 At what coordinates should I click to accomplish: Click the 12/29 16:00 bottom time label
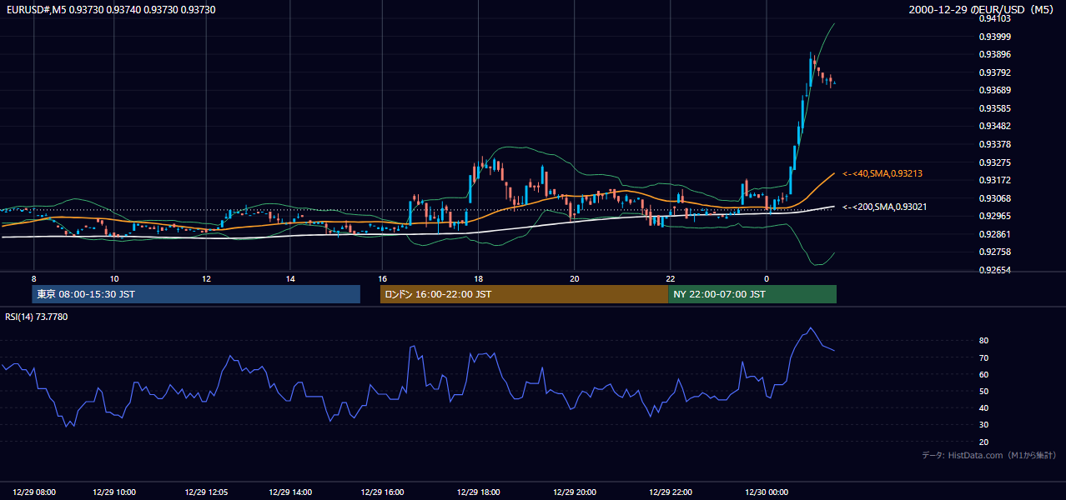click(382, 492)
